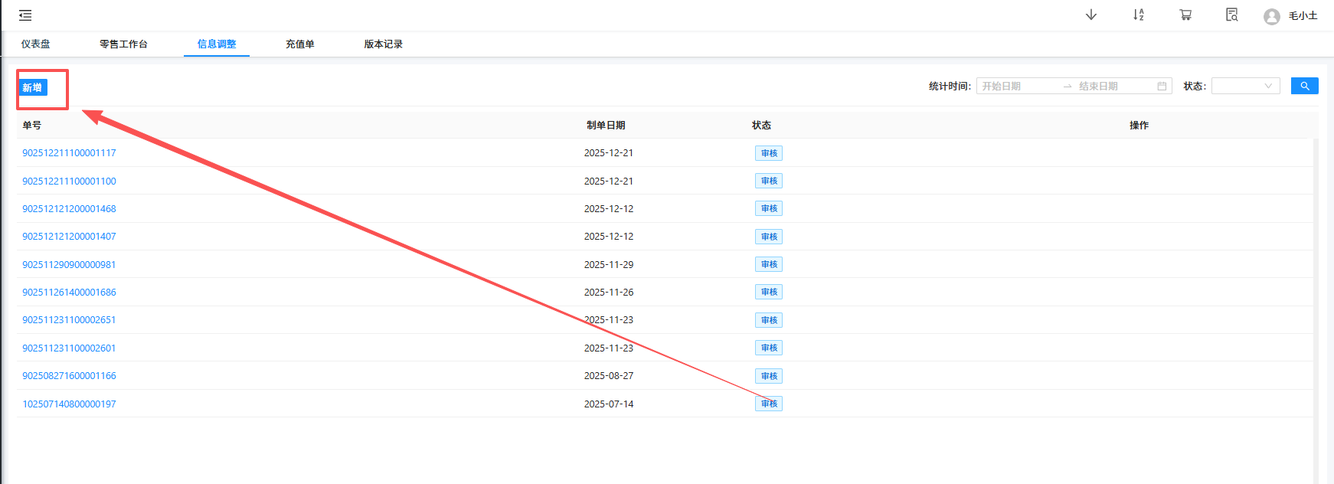Screen dimensions: 1334x484
Task: Click the 开始日期 input field
Action: click(x=1018, y=87)
